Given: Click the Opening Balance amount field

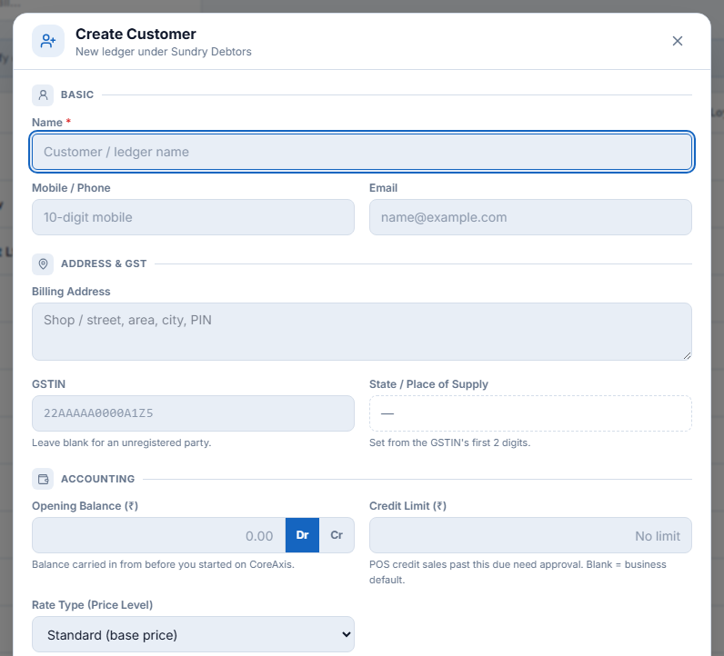Looking at the screenshot, I should point(159,535).
